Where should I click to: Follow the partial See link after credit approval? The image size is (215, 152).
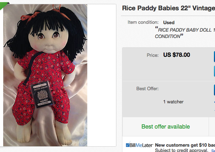[x=213, y=151]
